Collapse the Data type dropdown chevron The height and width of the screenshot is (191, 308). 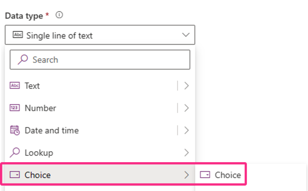point(185,35)
